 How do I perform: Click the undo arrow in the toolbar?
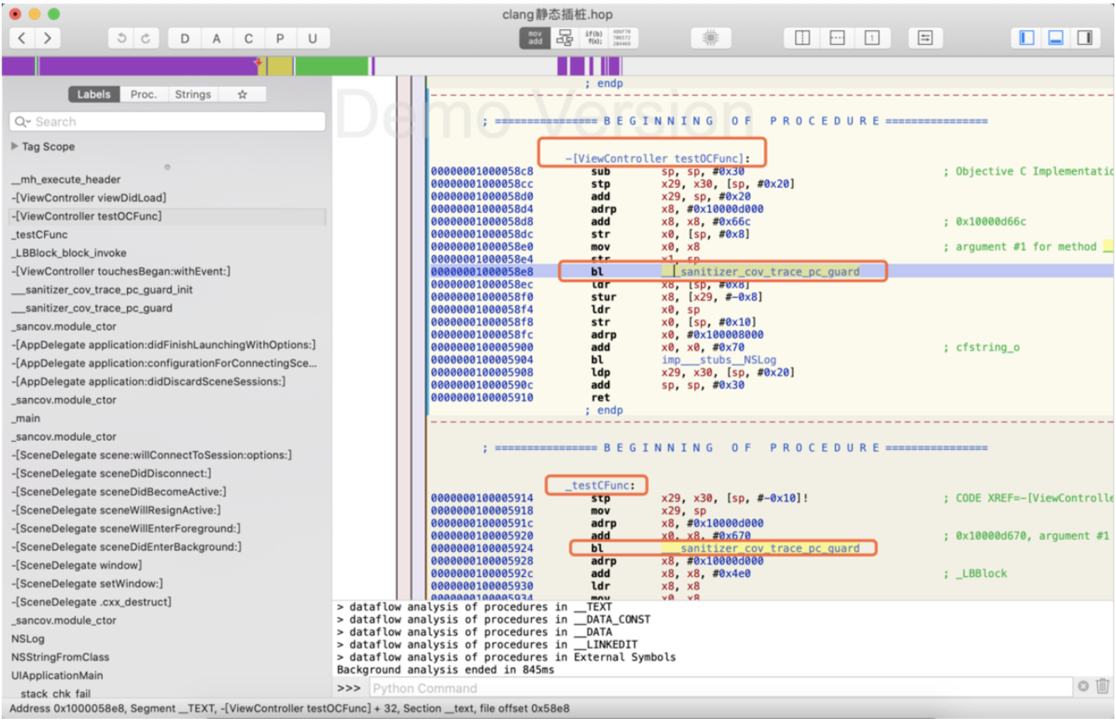[x=122, y=38]
